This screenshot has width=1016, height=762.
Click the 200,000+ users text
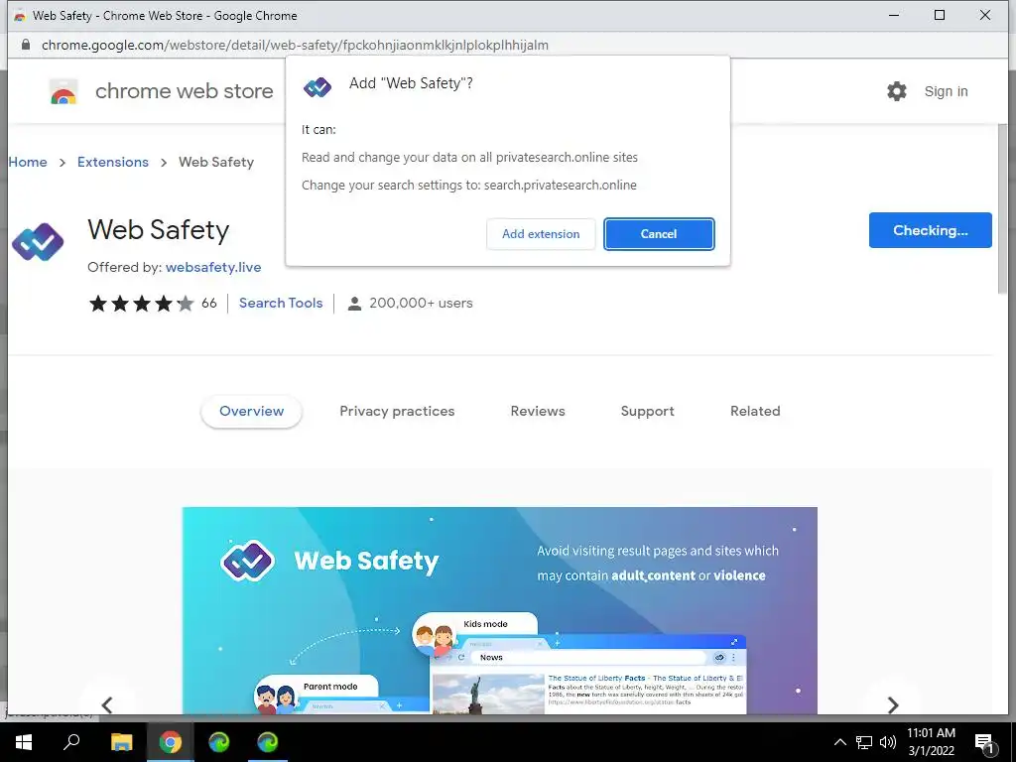pos(421,304)
